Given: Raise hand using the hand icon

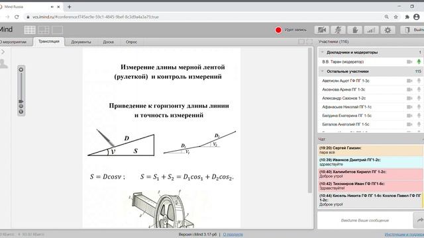Looking at the screenshot, I should (x=354, y=30).
